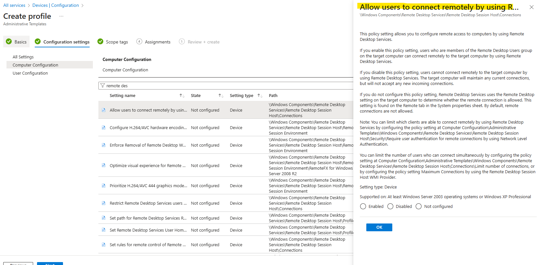
Task: Go to Devices | Configuration breadcrumb link
Action: (56, 5)
